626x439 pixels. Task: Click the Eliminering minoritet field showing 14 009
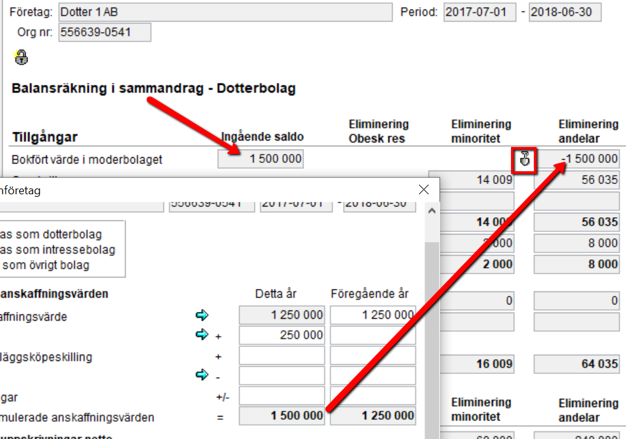[471, 180]
